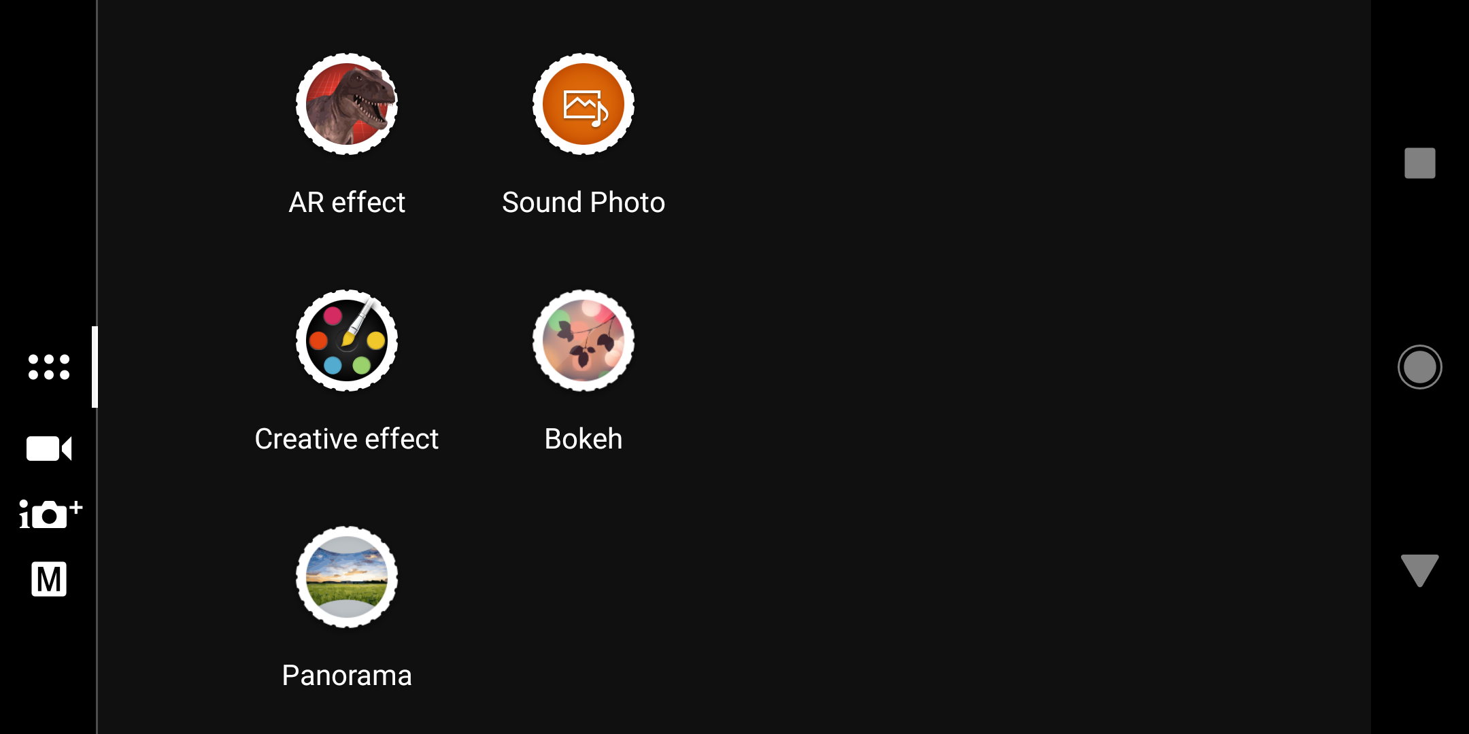The width and height of the screenshot is (1469, 734).
Task: Go home via the circle navigation button
Action: click(1420, 367)
